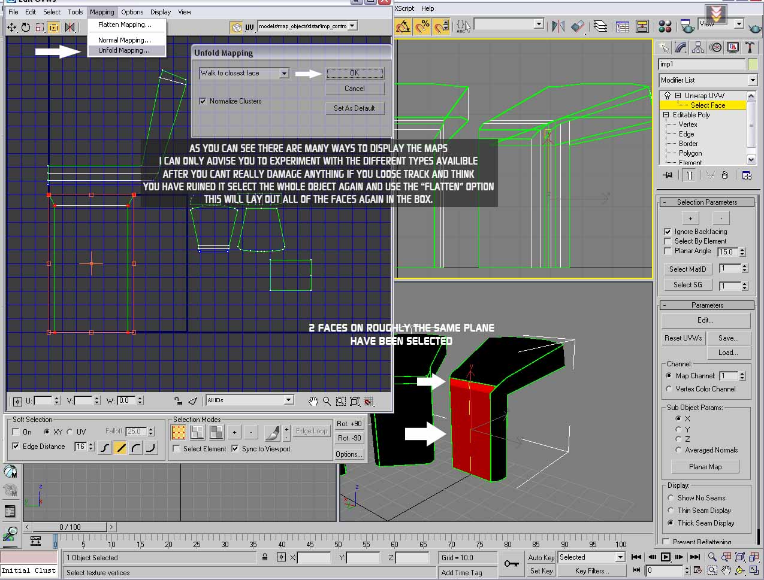This screenshot has height=580, width=764.
Task: Select the Thin Seam Display radio button
Action: 671,511
